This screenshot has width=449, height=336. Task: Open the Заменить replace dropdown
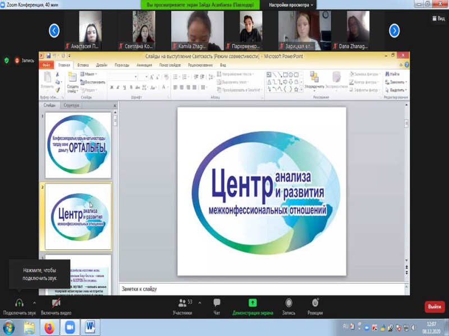click(396, 82)
